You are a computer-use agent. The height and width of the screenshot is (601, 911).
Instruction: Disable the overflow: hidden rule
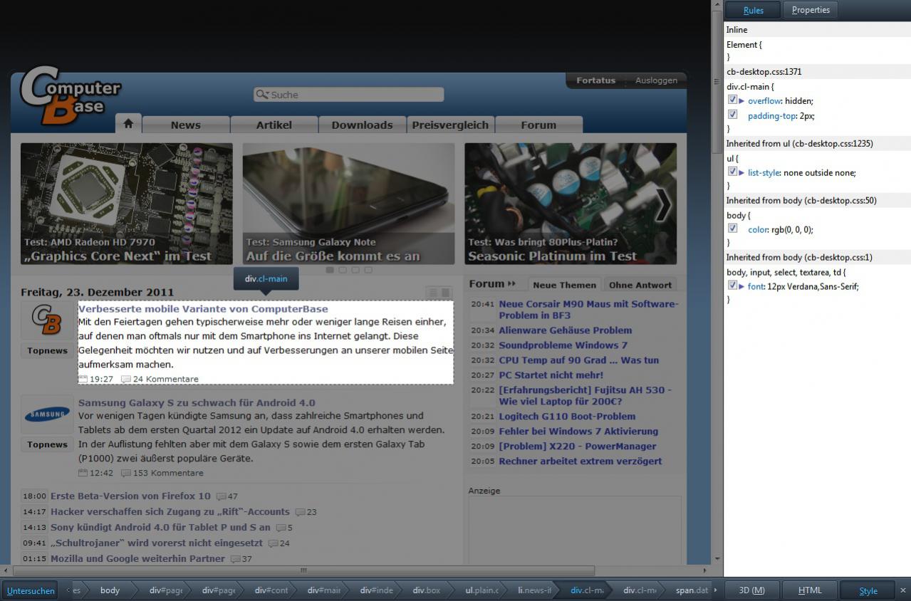pyautogui.click(x=732, y=100)
